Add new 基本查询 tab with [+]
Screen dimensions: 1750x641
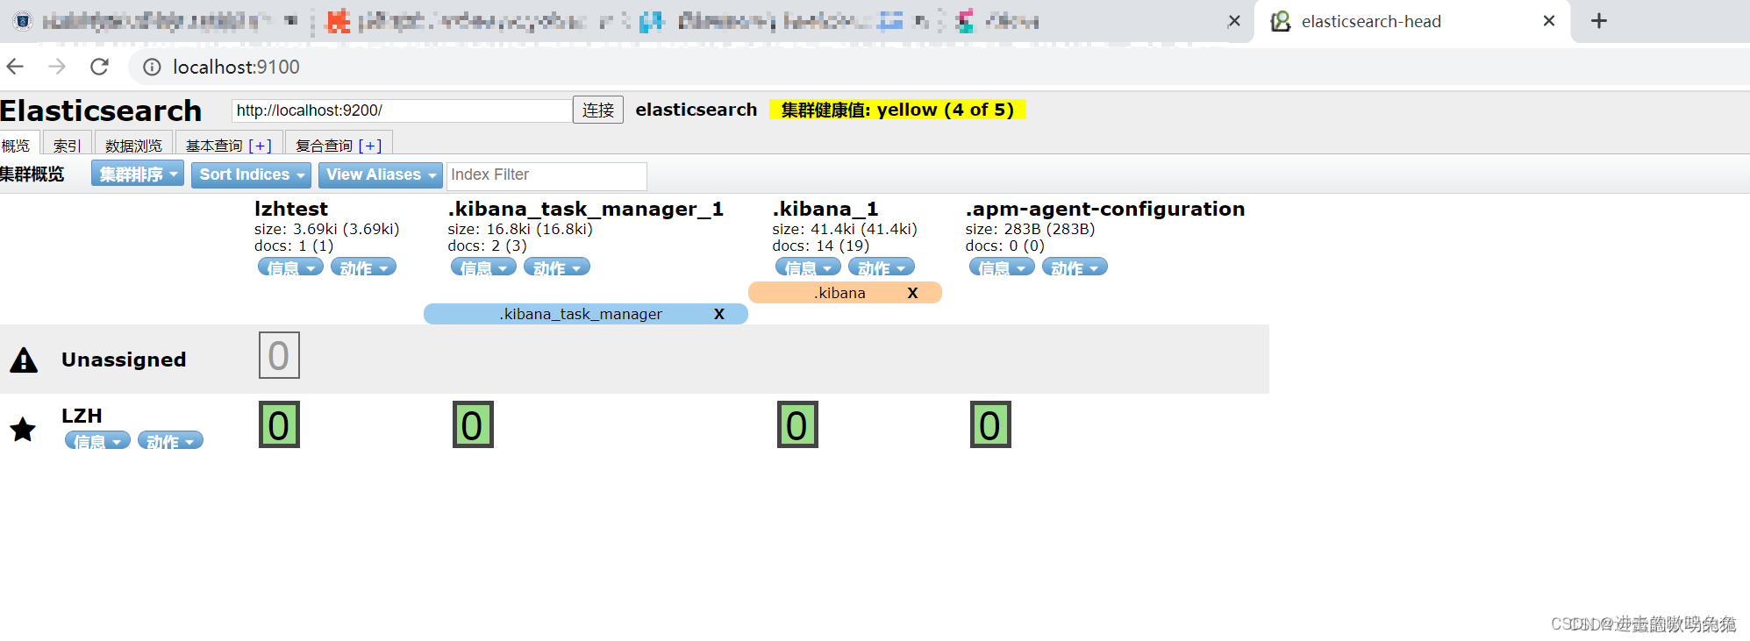[260, 146]
